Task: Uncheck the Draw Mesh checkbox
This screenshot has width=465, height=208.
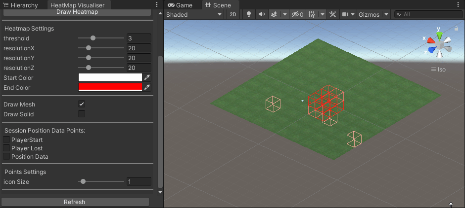Action: click(82, 104)
